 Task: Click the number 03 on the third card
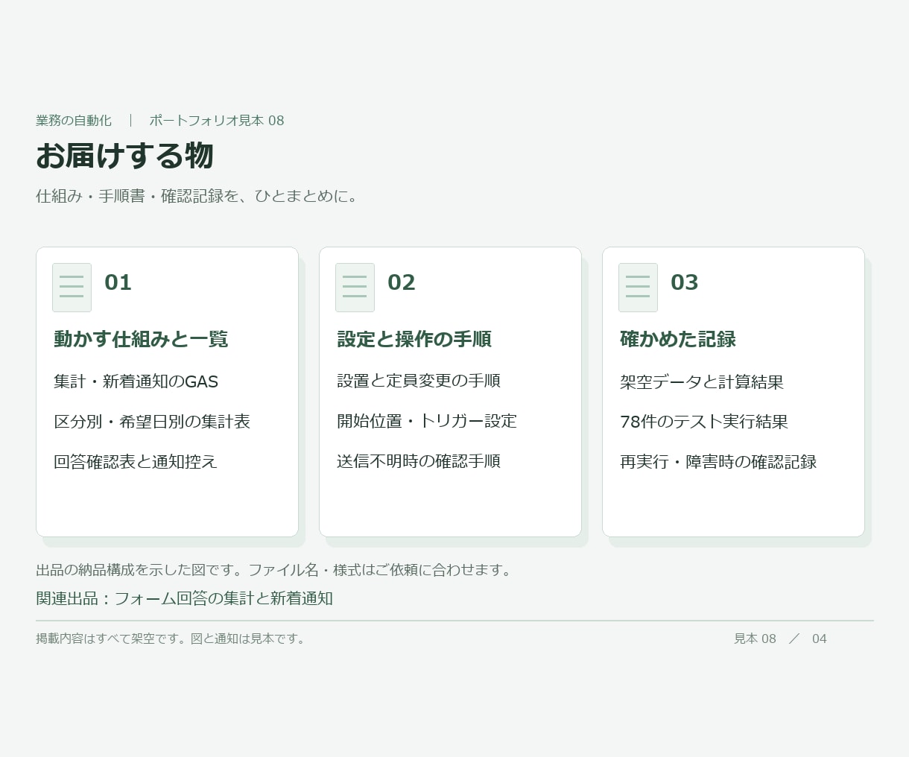click(685, 282)
